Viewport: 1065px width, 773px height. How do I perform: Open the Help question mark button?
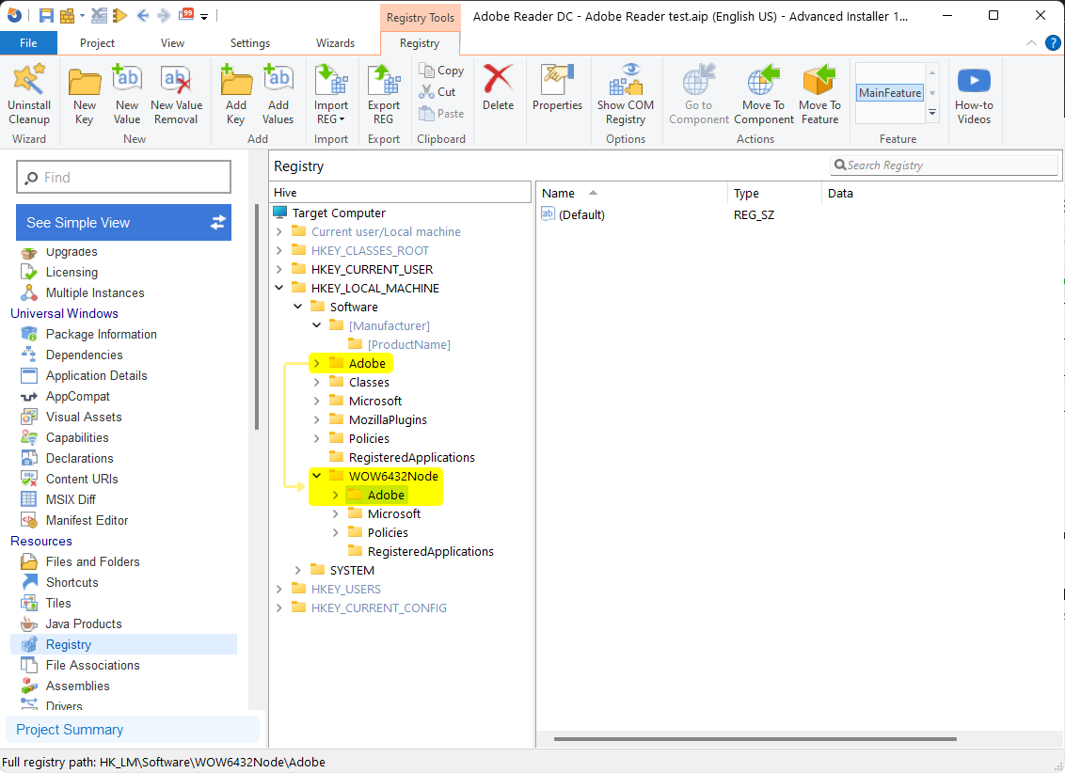tap(1053, 42)
